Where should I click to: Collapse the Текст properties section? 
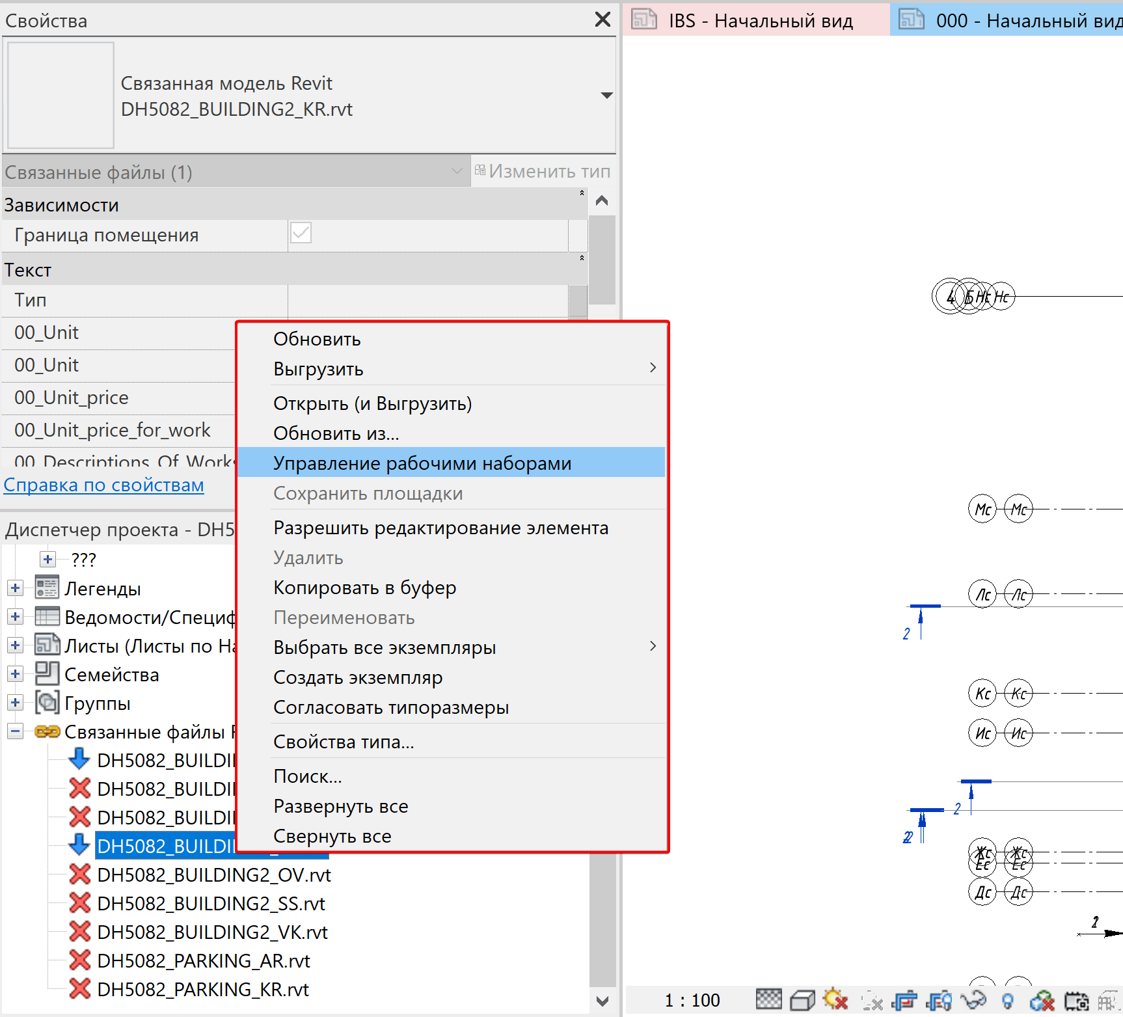[x=582, y=258]
